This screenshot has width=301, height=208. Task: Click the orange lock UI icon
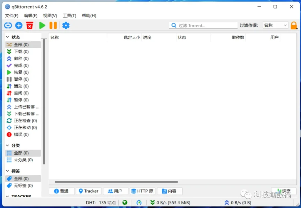[294, 25]
